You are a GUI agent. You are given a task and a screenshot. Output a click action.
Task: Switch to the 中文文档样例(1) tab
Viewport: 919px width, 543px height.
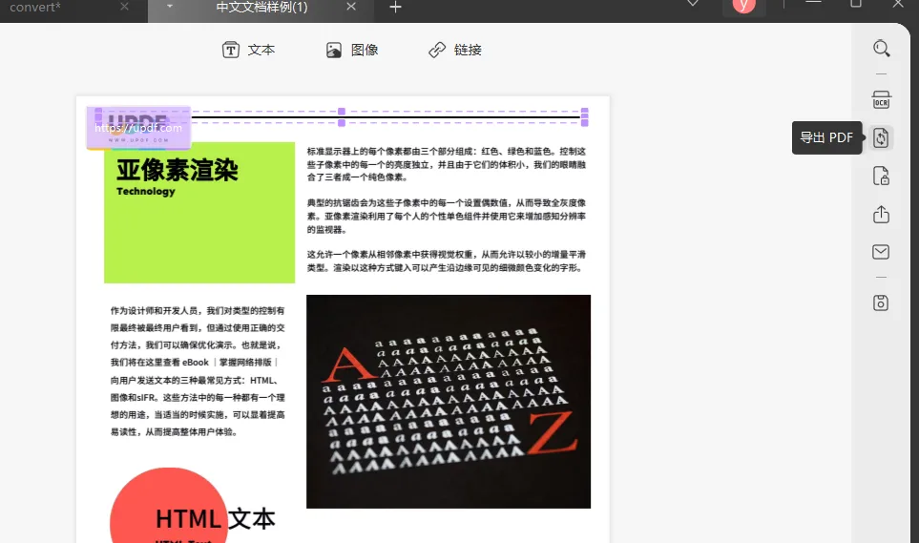click(261, 8)
